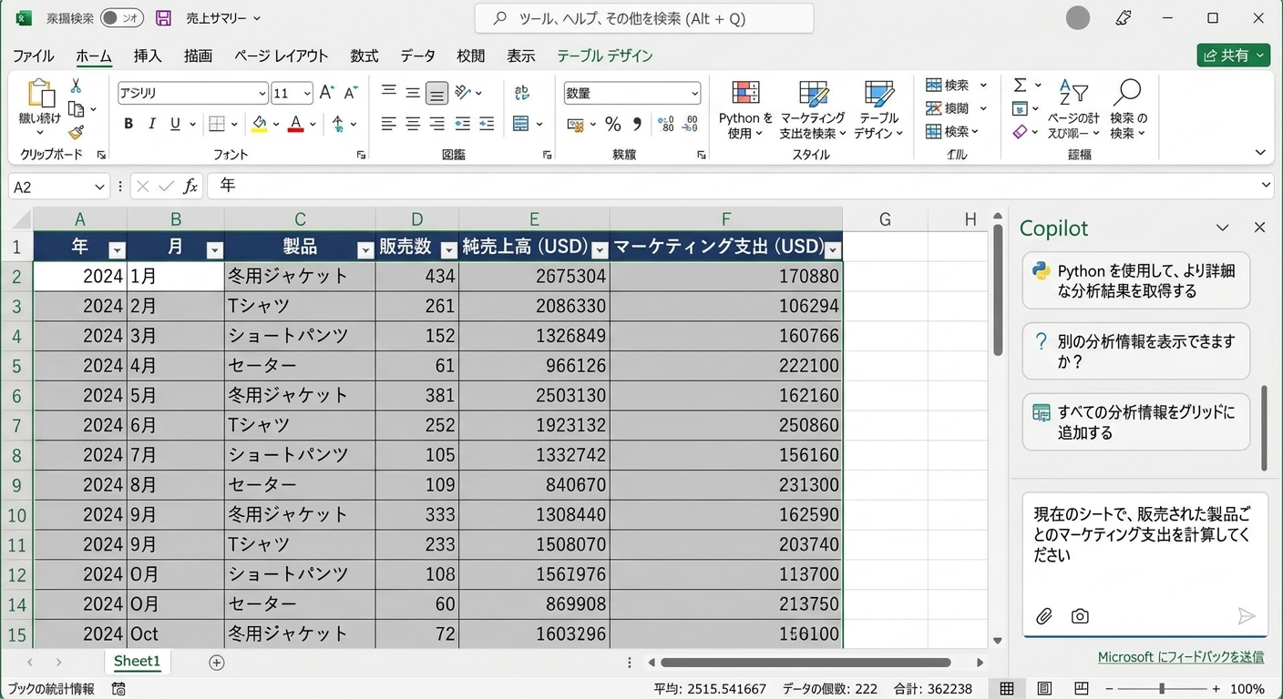
Task: Open the テーブル デザイン tab
Action: (605, 56)
